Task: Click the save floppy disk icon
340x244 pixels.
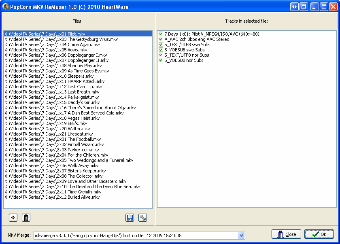Action: [130, 218]
